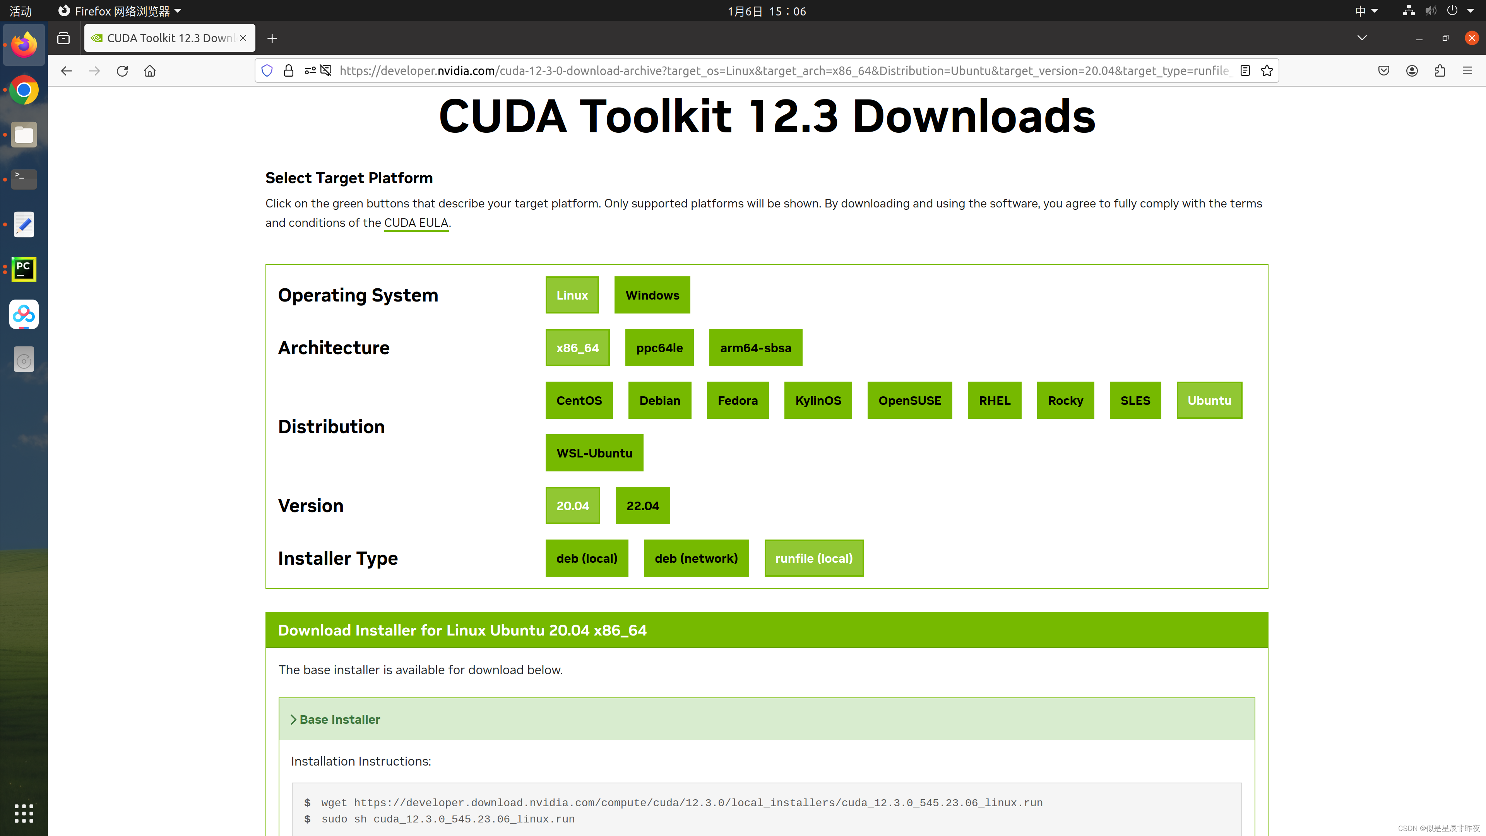The image size is (1486, 836).
Task: Save page to Pocket
Action: click(1384, 71)
